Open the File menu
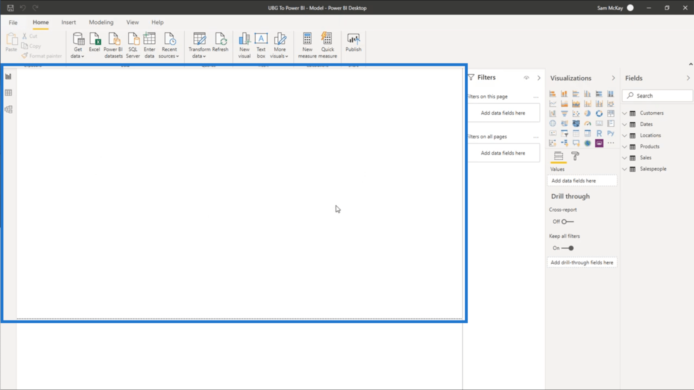This screenshot has width=694, height=390. (x=13, y=22)
